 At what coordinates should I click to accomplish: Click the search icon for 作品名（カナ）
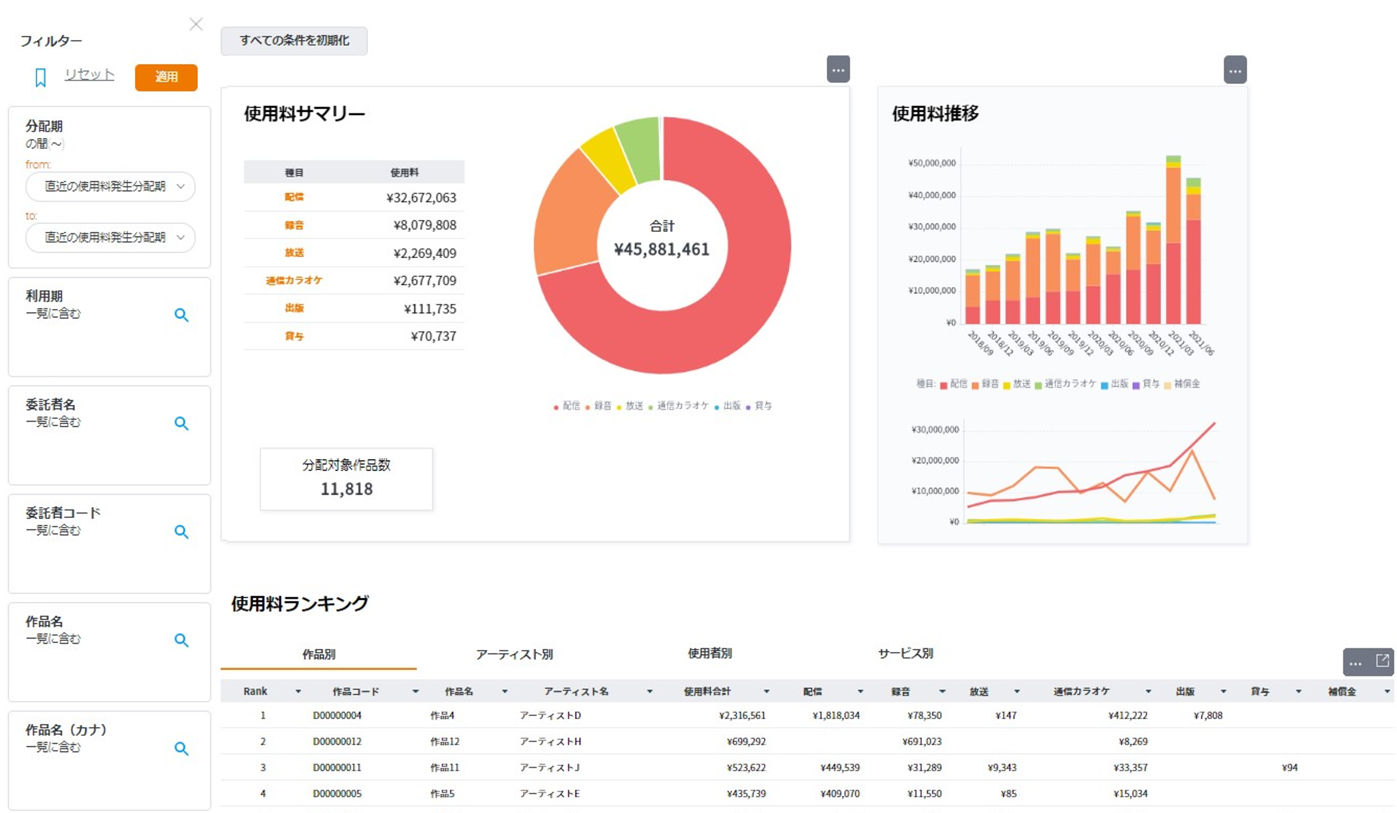[x=181, y=748]
